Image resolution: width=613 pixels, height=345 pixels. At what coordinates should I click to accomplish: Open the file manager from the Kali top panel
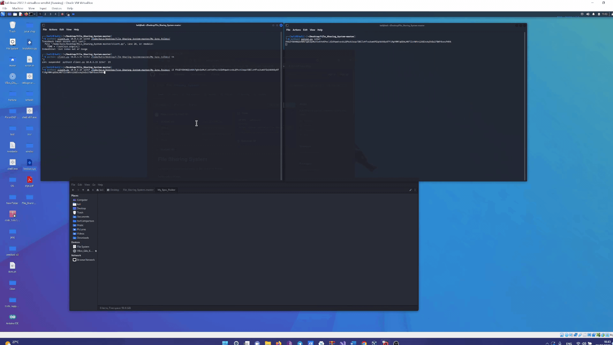pyautogui.click(x=15, y=14)
